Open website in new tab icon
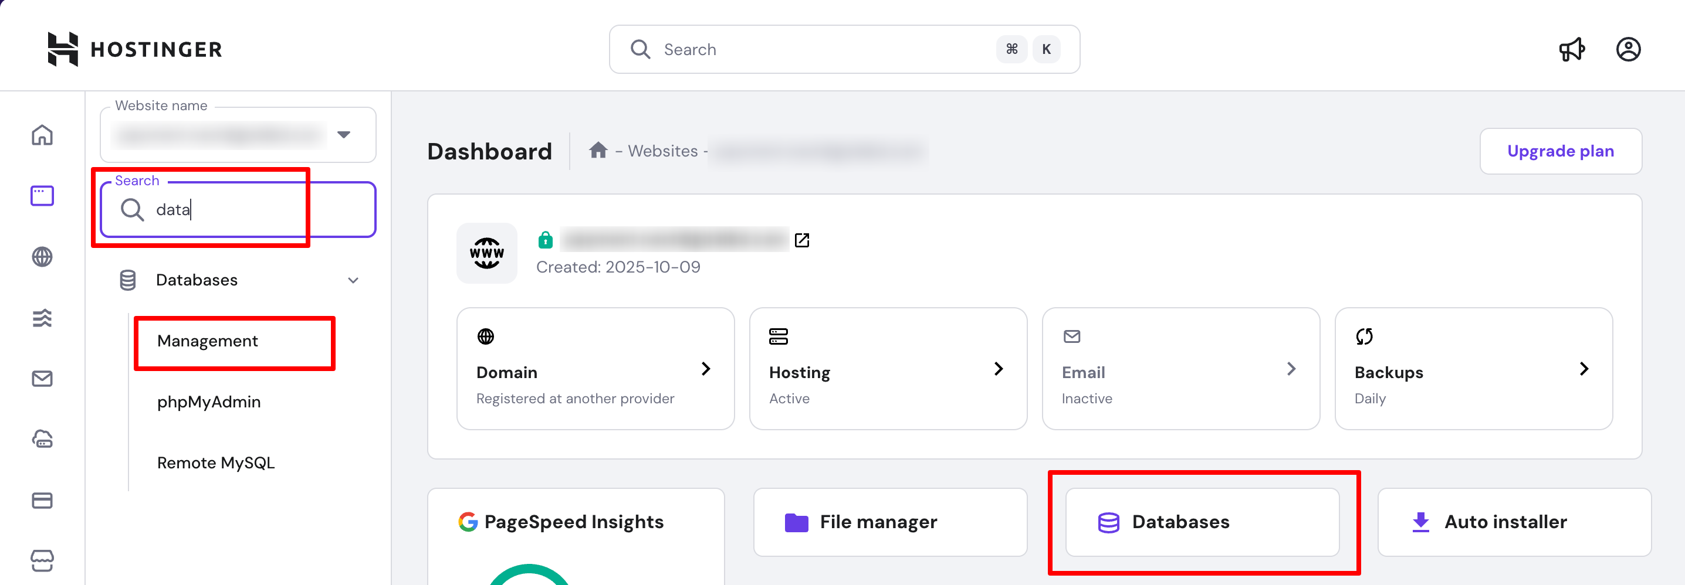The height and width of the screenshot is (585, 1685). pyautogui.click(x=802, y=240)
